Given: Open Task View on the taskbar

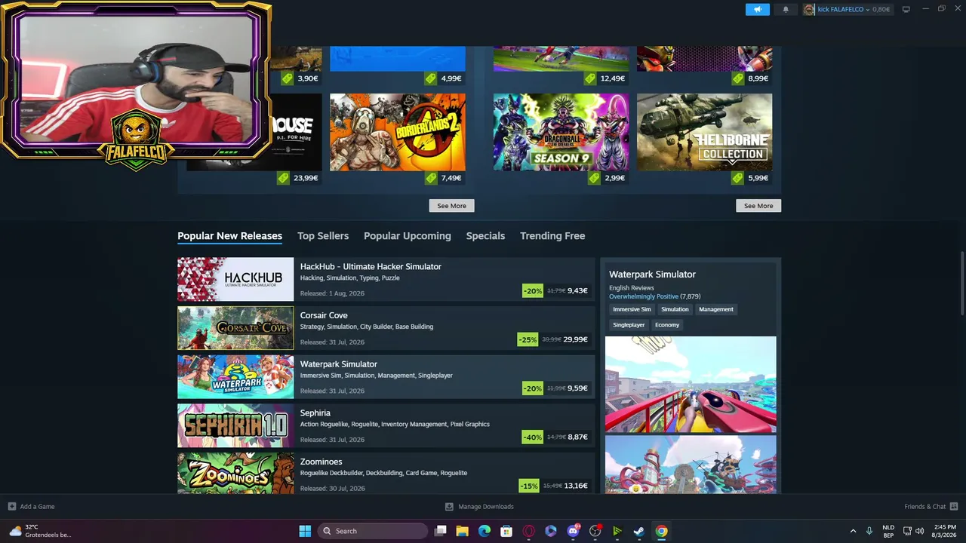Looking at the screenshot, I should pos(441,531).
